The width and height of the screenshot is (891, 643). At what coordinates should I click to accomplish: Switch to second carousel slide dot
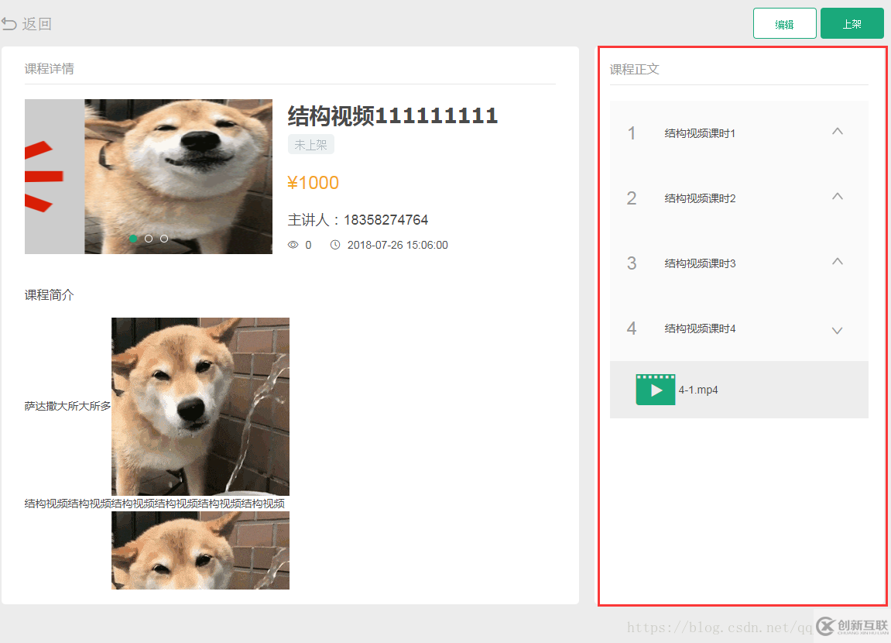coord(149,239)
